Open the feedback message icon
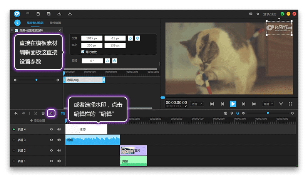308x177 pixels. tap(251, 14)
